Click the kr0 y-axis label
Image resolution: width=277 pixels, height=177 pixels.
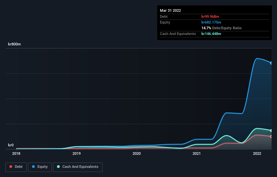[x=11, y=145]
